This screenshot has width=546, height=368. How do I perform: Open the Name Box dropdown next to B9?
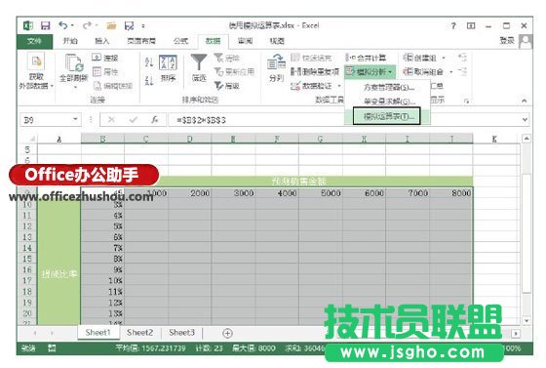click(75, 119)
